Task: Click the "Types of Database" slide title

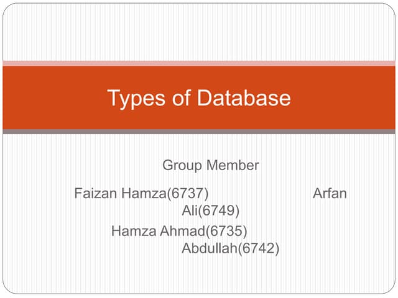Action: coord(198,98)
